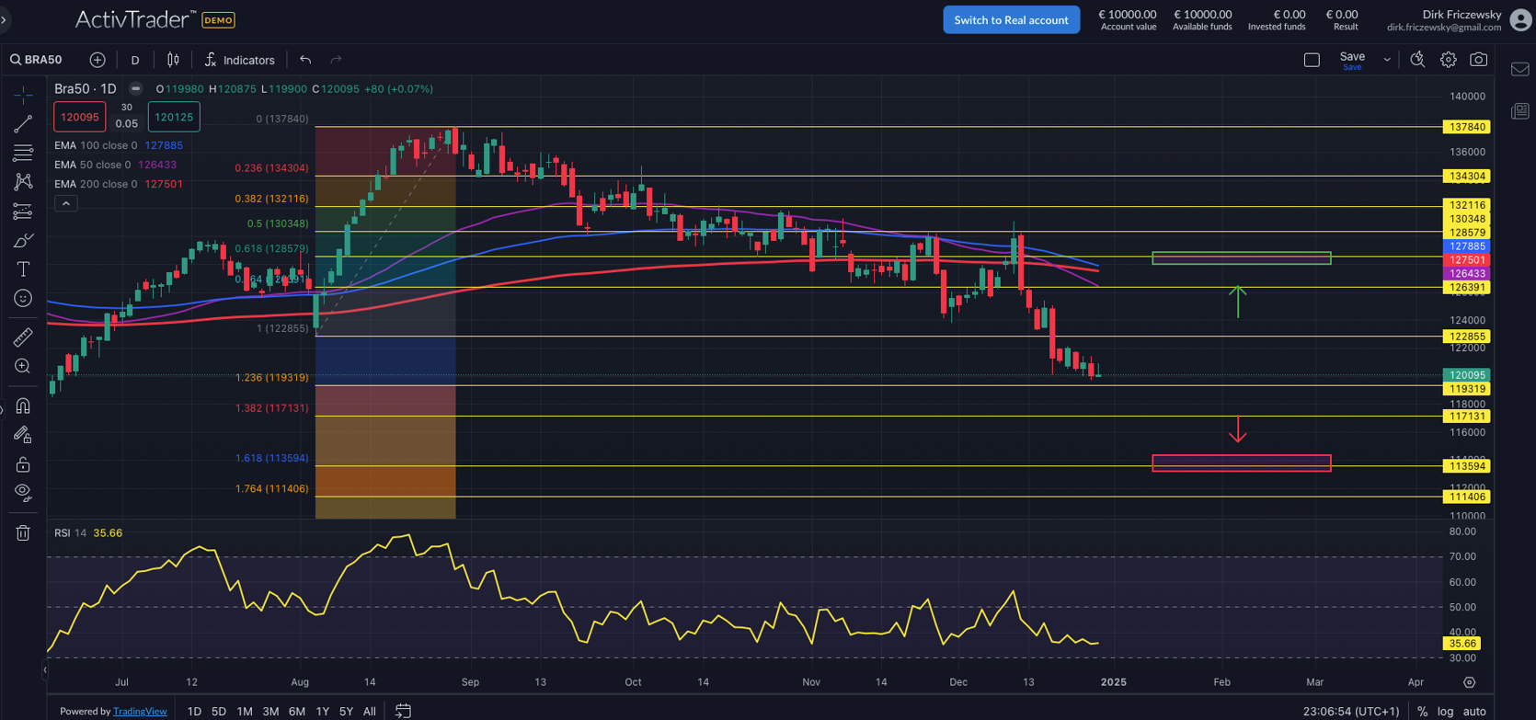The height and width of the screenshot is (720, 1536).
Task: Change the candlestick chart style
Action: pyautogui.click(x=173, y=60)
